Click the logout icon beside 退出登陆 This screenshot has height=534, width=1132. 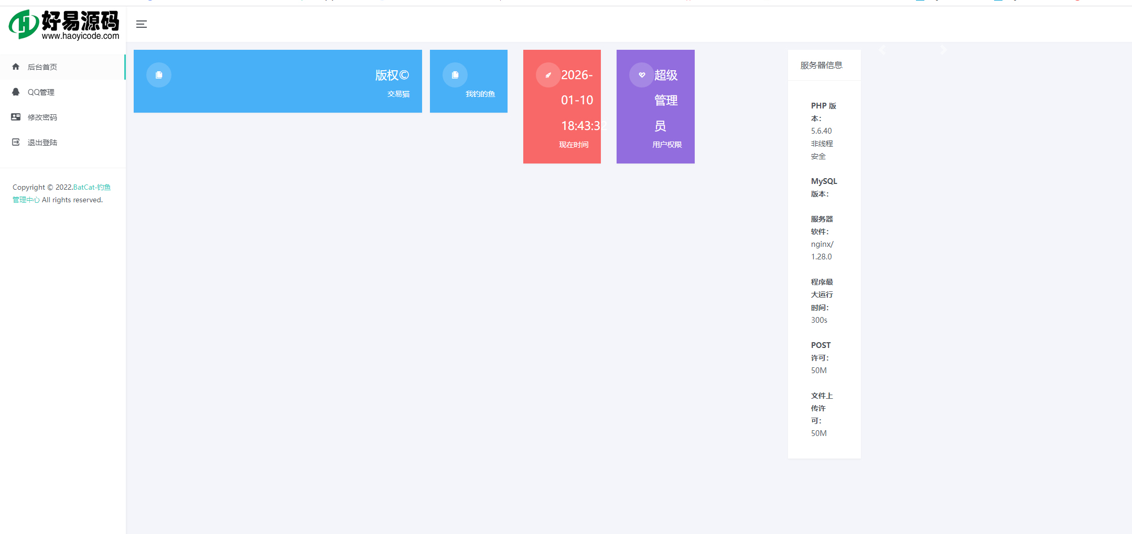[16, 142]
